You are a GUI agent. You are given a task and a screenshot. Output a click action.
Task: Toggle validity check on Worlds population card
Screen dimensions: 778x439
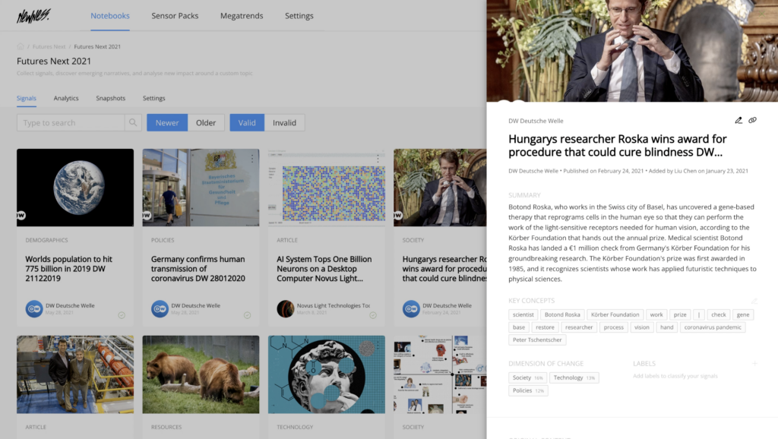click(x=122, y=315)
